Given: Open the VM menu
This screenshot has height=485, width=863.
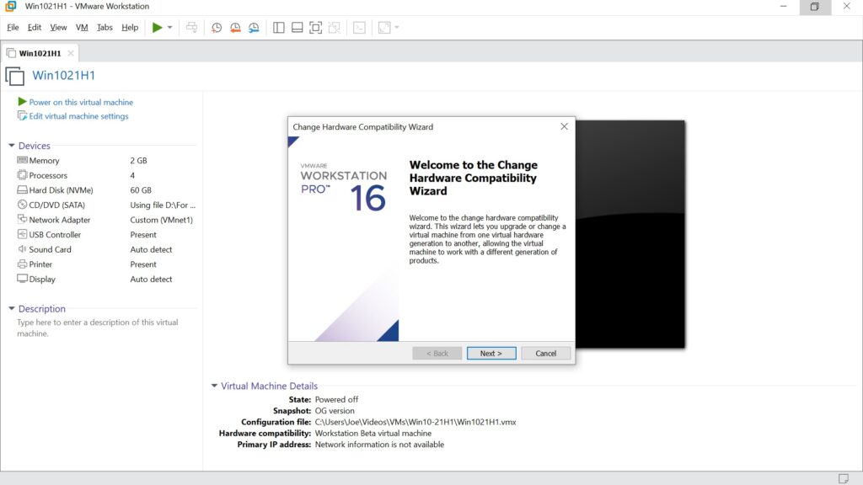Looking at the screenshot, I should 82,27.
